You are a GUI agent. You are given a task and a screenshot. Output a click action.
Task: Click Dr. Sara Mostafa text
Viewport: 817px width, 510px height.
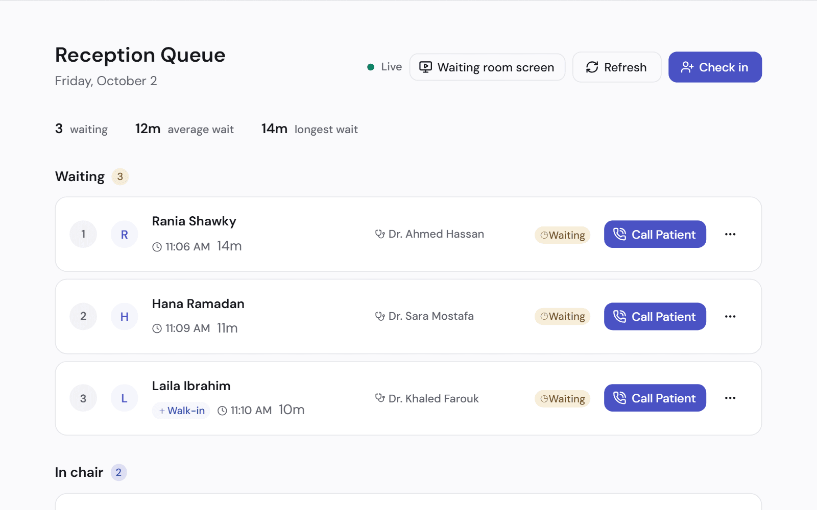431,316
